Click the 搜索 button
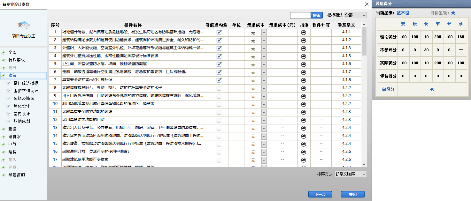This screenshot has width=471, height=201. pos(317,15)
